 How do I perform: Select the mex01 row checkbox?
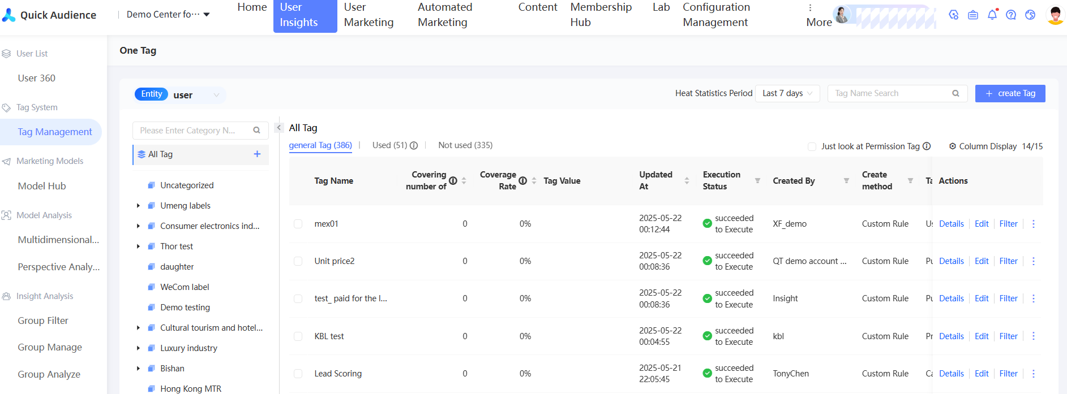pyautogui.click(x=298, y=224)
